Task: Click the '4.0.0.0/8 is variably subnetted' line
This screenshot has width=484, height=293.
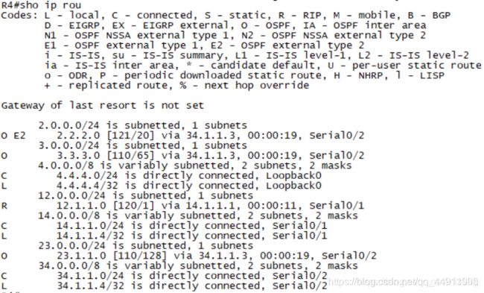Action: point(195,166)
